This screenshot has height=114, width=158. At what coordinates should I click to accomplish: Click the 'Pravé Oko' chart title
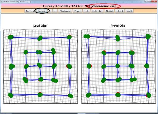pos(118,26)
